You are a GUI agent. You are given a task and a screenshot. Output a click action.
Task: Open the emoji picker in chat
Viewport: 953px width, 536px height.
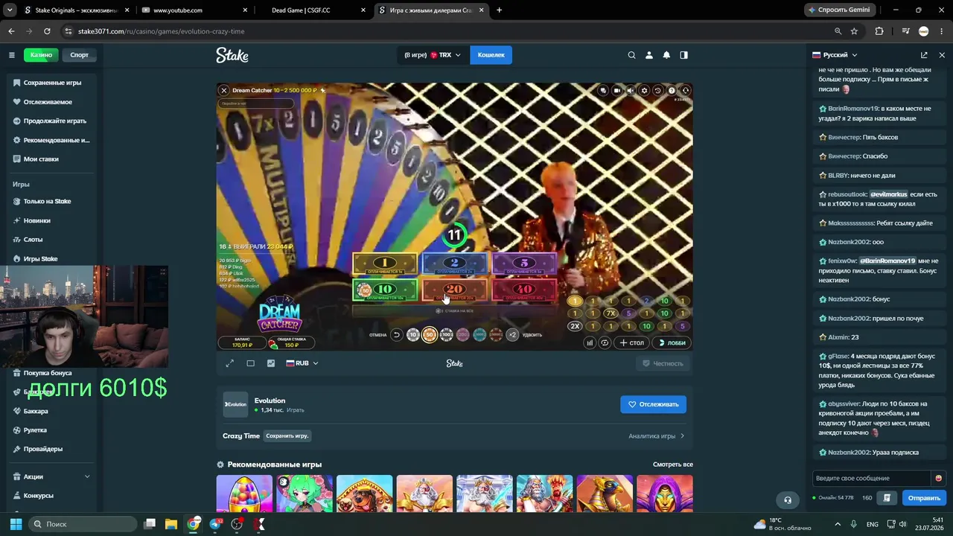point(938,478)
